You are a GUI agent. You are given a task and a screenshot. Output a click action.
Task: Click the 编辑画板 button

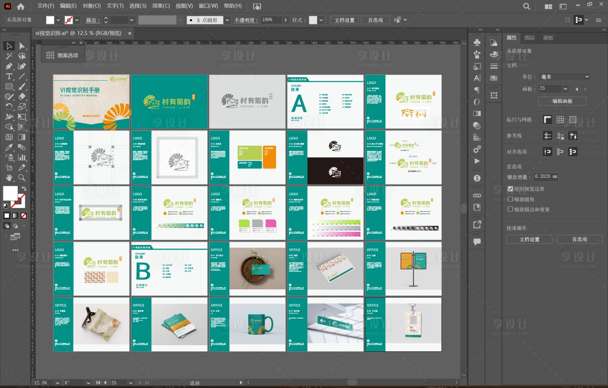pyautogui.click(x=562, y=101)
